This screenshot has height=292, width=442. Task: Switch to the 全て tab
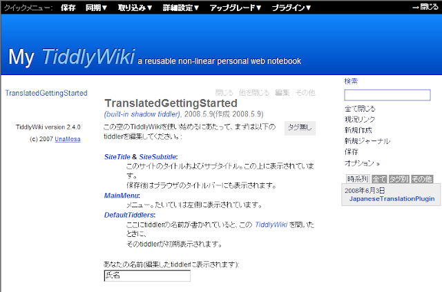(379, 179)
